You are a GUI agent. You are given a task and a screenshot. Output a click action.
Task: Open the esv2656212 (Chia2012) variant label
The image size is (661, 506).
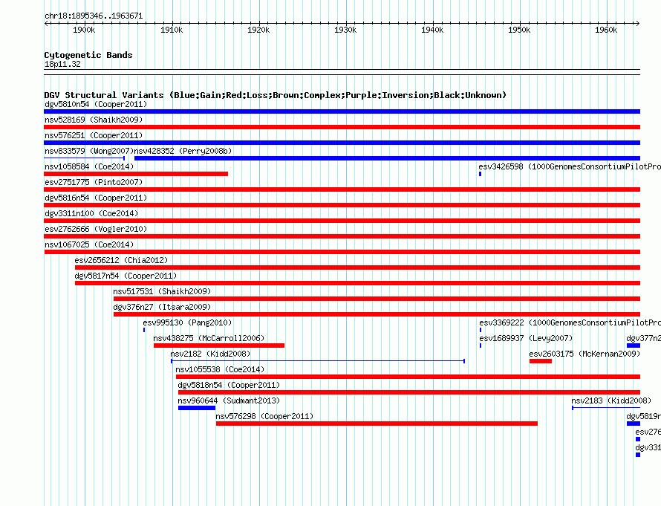point(121,260)
